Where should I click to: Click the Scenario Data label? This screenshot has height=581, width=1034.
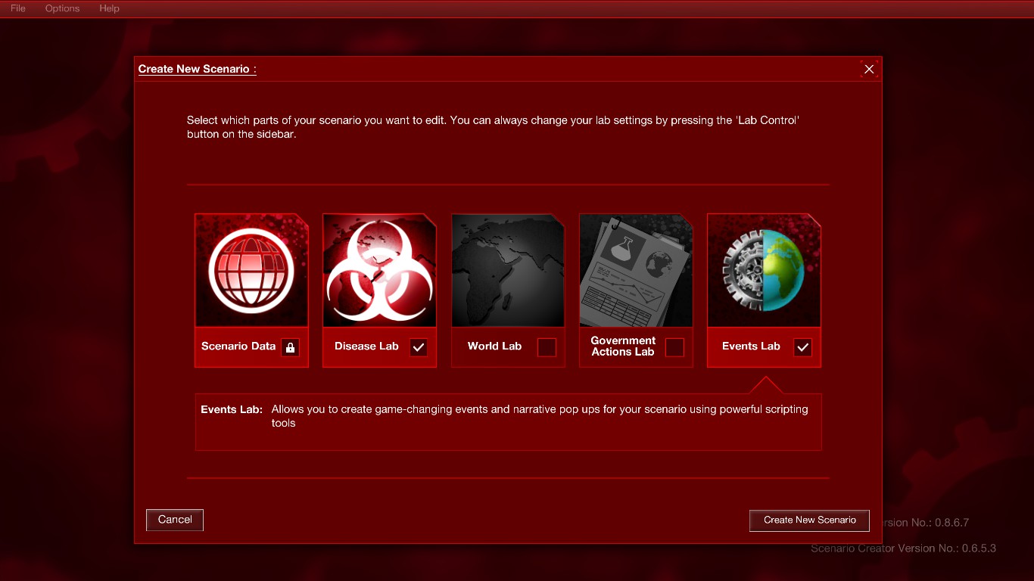pos(238,346)
